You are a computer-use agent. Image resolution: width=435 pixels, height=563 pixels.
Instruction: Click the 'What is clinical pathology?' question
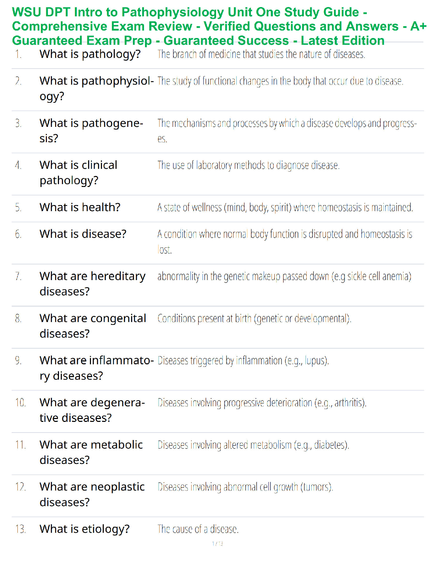[78, 173]
